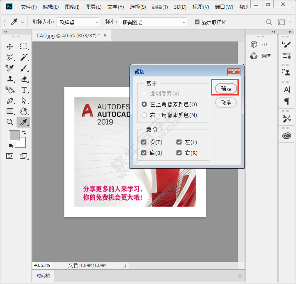Viewport: 296px width, 284px height.
Task: Open the 视图(V) menu
Action: click(x=201, y=7)
